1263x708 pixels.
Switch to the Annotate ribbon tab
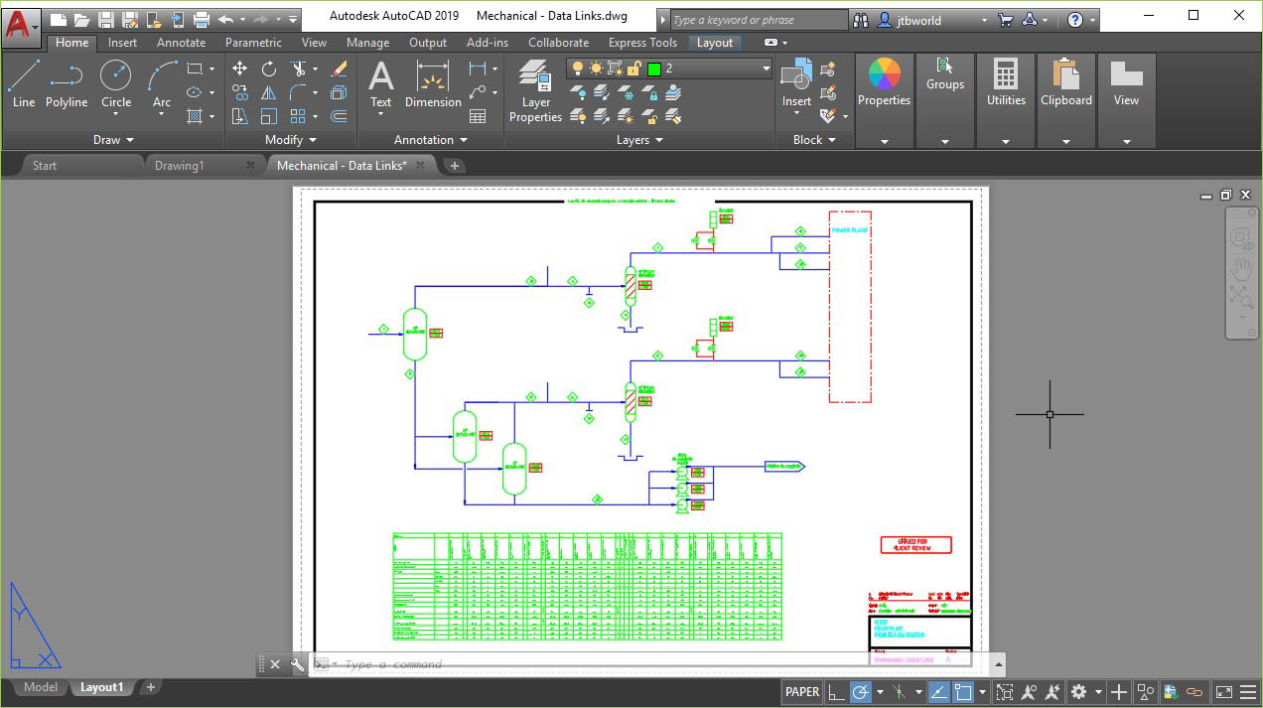182,43
